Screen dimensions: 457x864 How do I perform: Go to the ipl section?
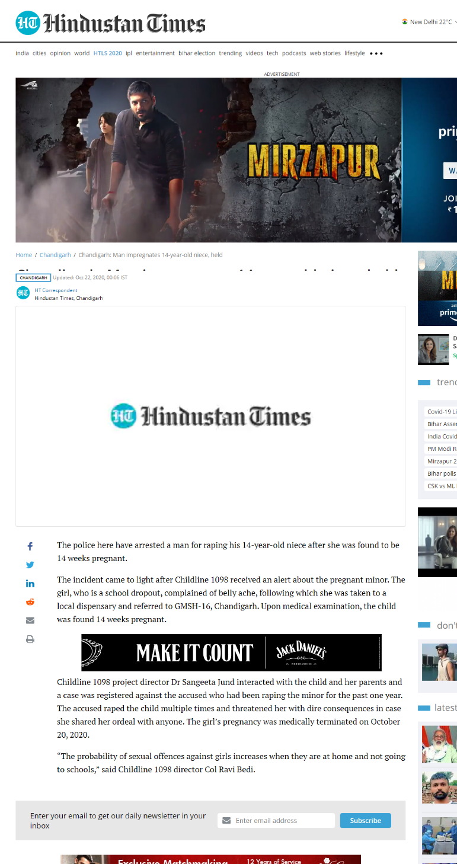click(x=129, y=53)
